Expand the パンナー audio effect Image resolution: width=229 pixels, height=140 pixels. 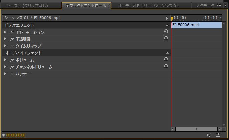tap(5, 74)
